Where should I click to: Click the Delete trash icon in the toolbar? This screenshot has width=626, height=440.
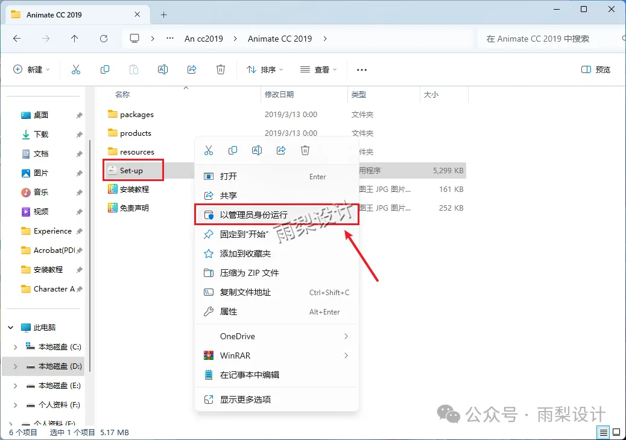pos(220,69)
